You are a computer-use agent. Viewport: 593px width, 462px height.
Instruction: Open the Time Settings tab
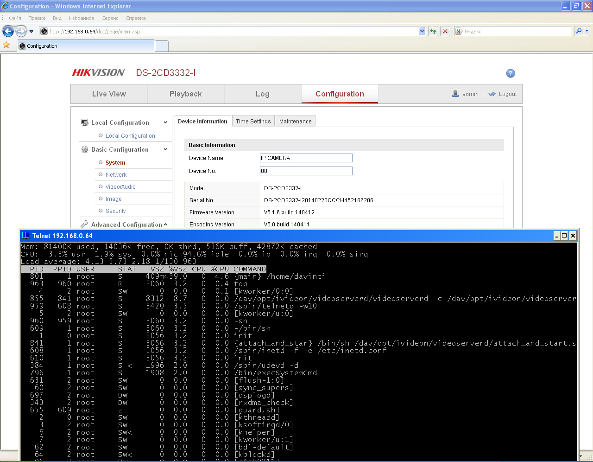tap(253, 121)
